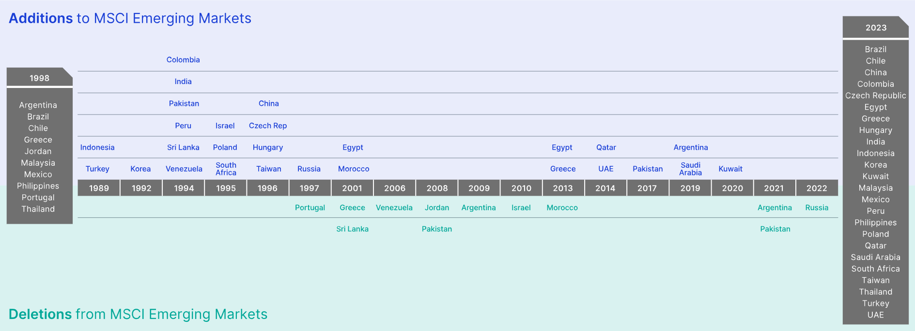The image size is (915, 331).
Task: Select the Czech Rep addition label
Action: pyautogui.click(x=268, y=126)
